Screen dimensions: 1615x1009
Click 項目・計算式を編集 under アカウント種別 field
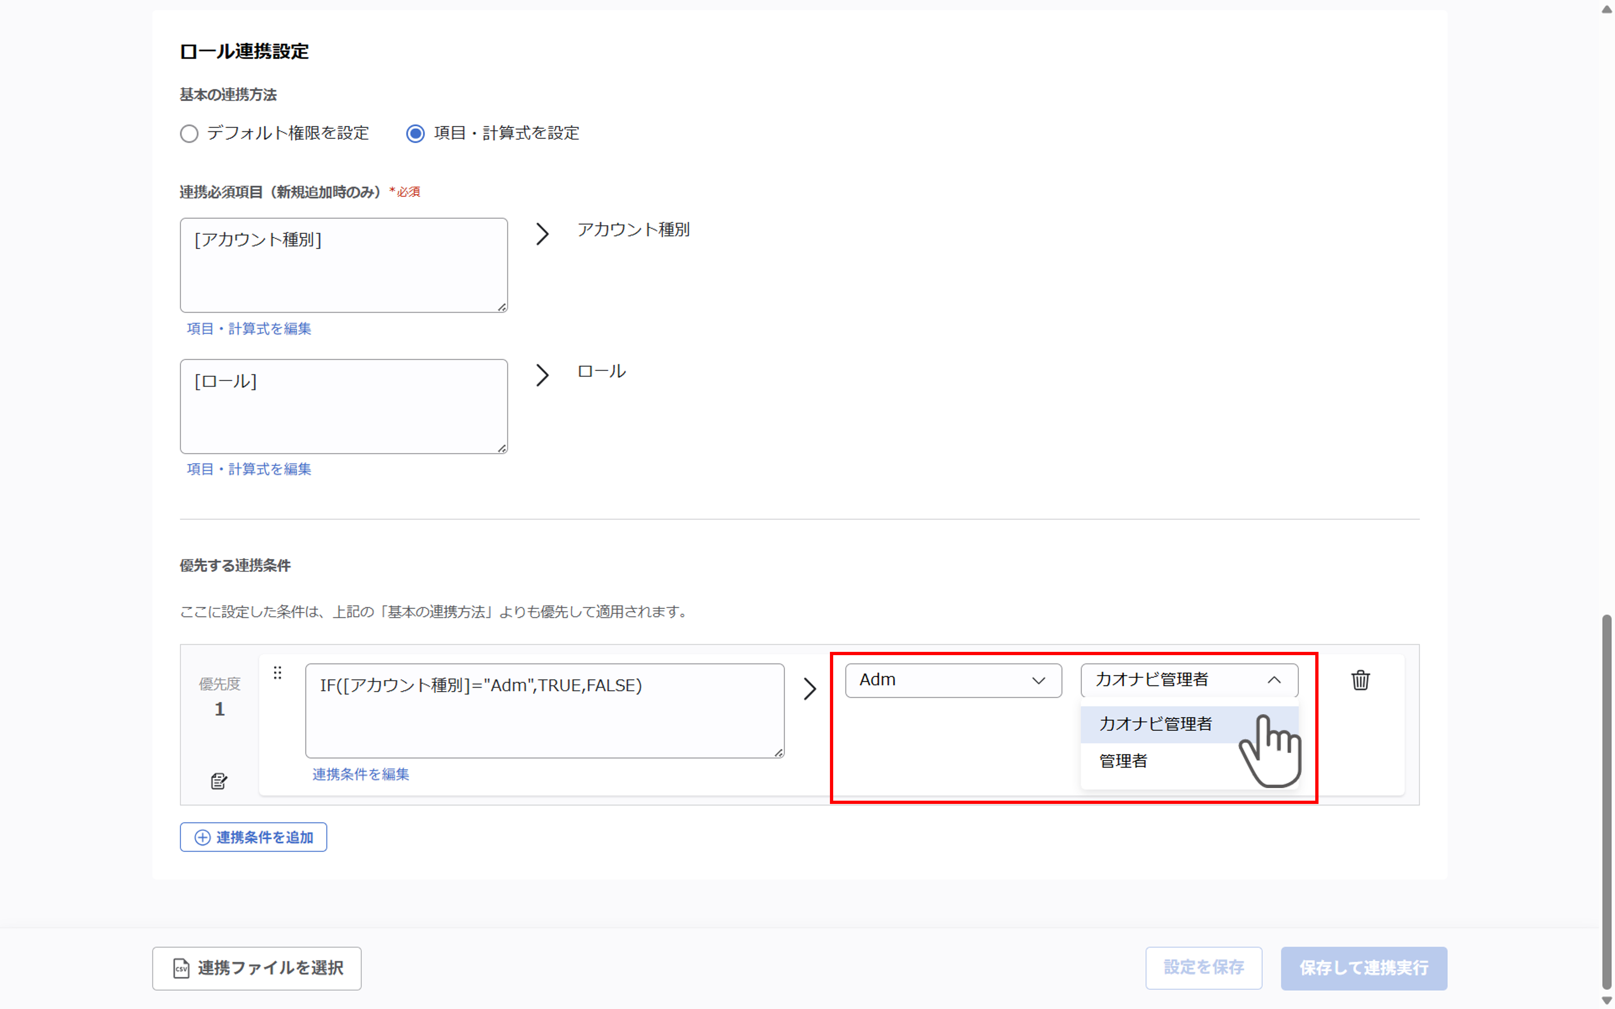249,328
